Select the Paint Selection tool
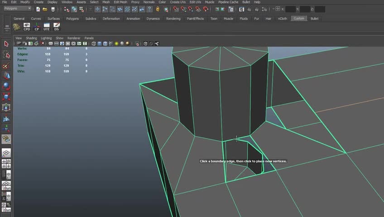Image resolution: width=384 pixels, height=217 pixels. (6, 65)
